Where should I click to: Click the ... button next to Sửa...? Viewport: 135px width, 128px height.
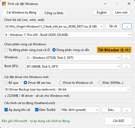pos(127,110)
